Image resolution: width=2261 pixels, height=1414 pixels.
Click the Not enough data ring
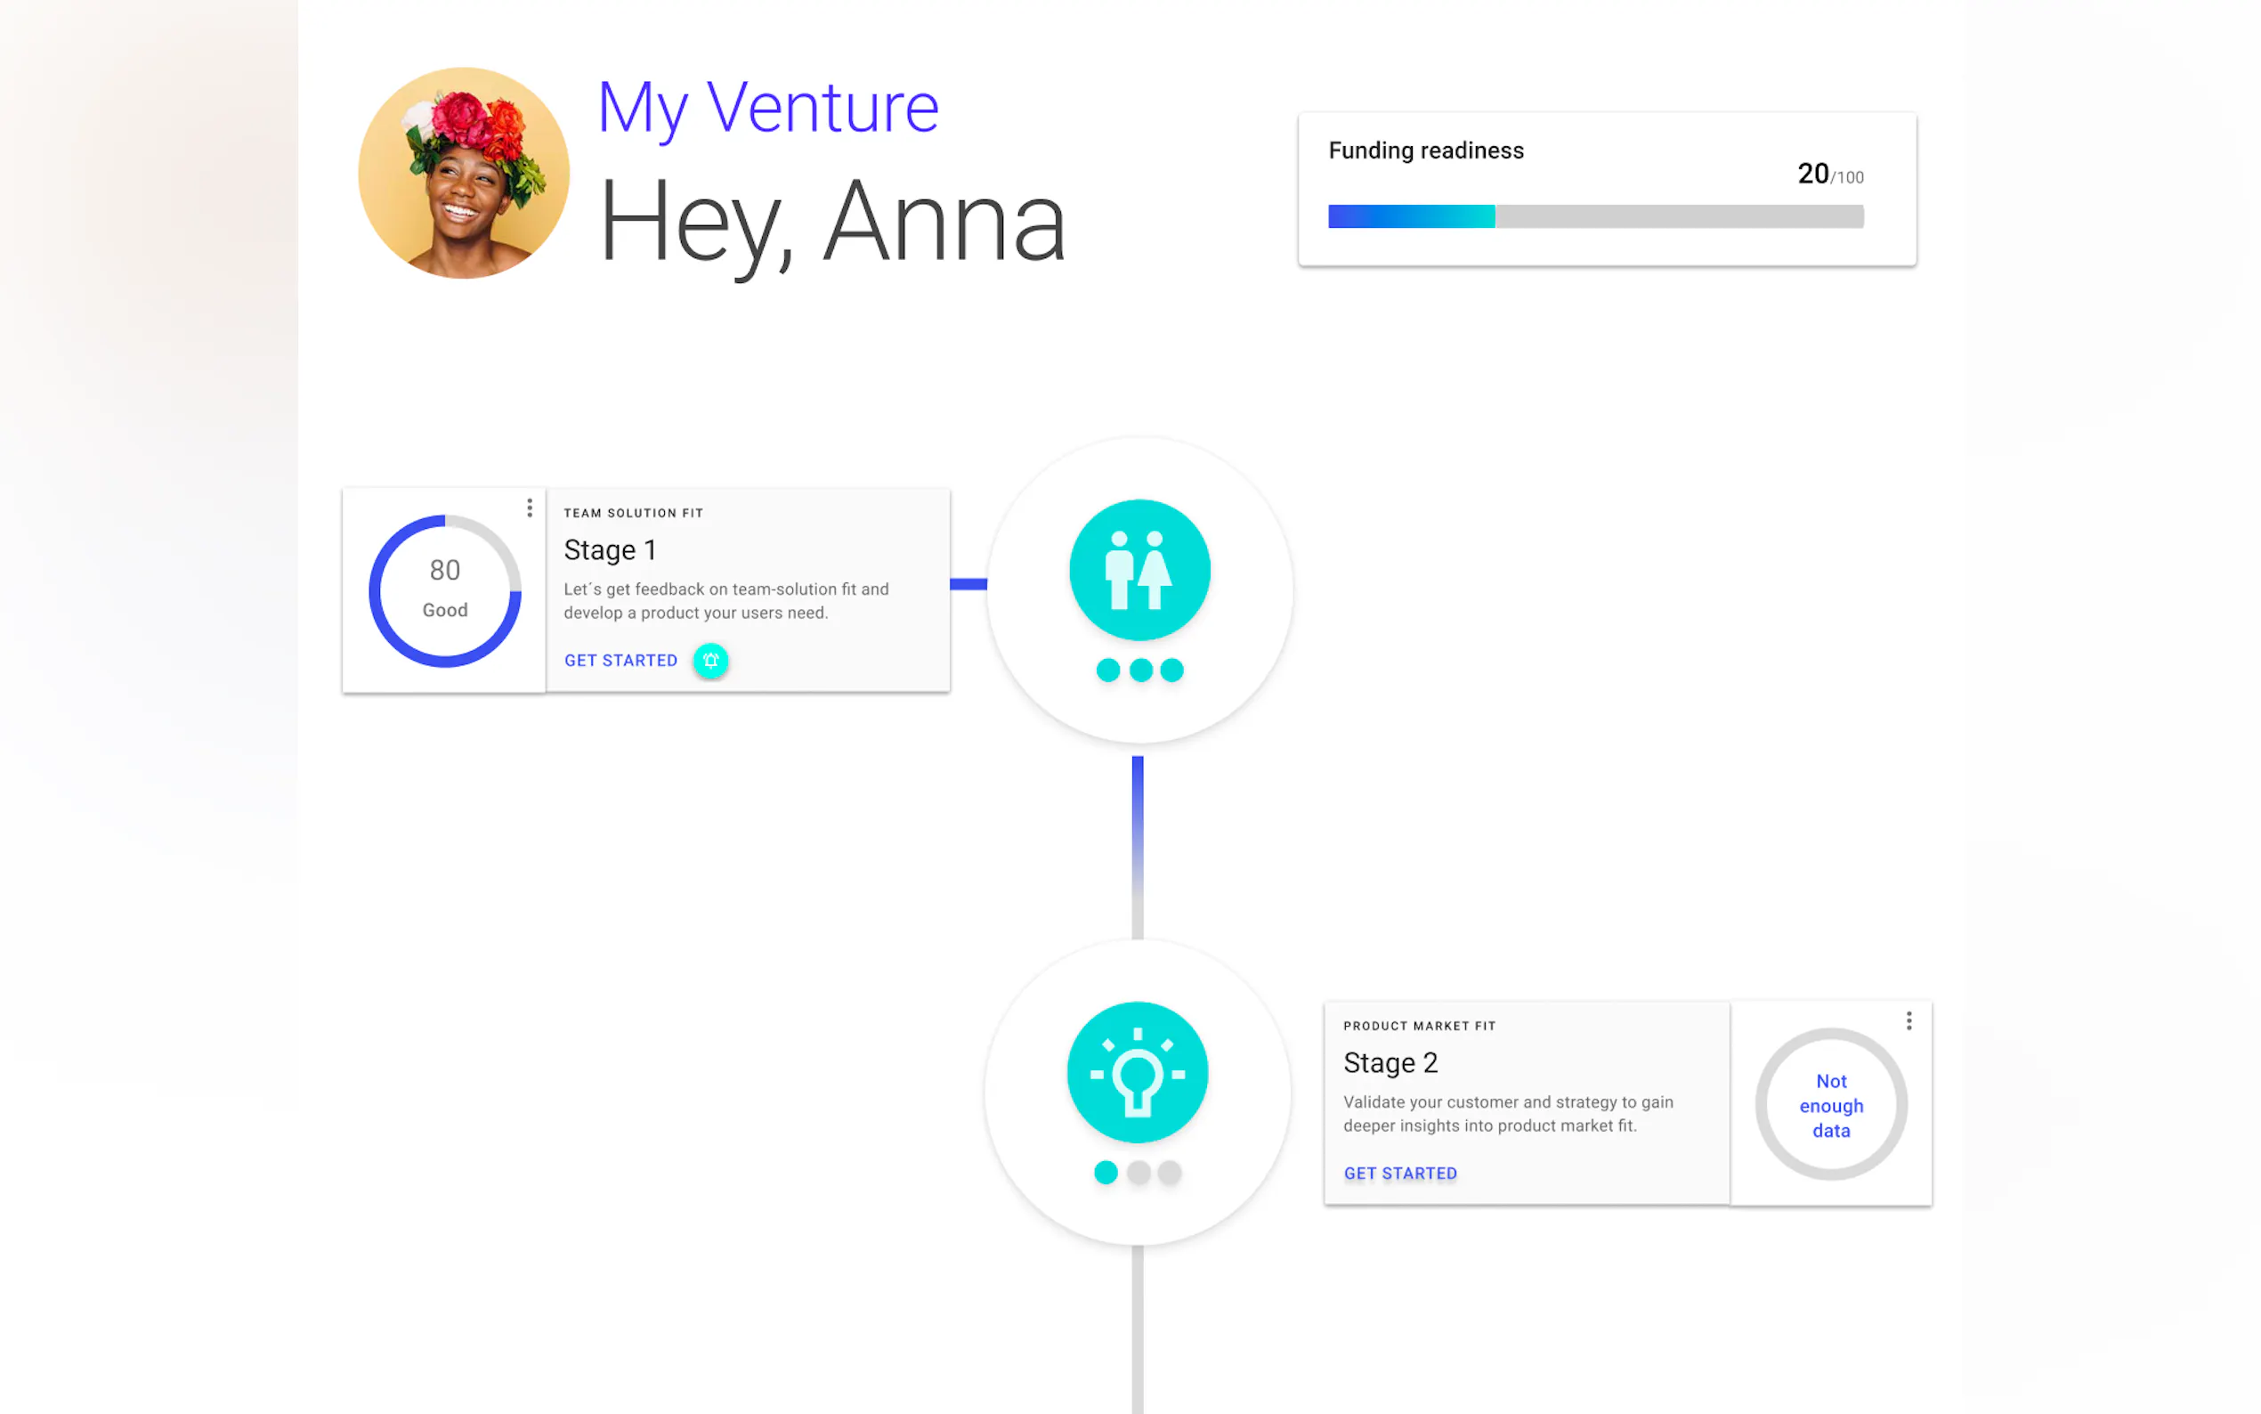(x=1830, y=1104)
